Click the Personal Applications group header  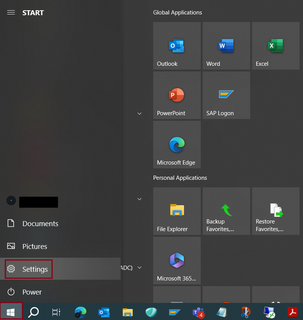(180, 178)
